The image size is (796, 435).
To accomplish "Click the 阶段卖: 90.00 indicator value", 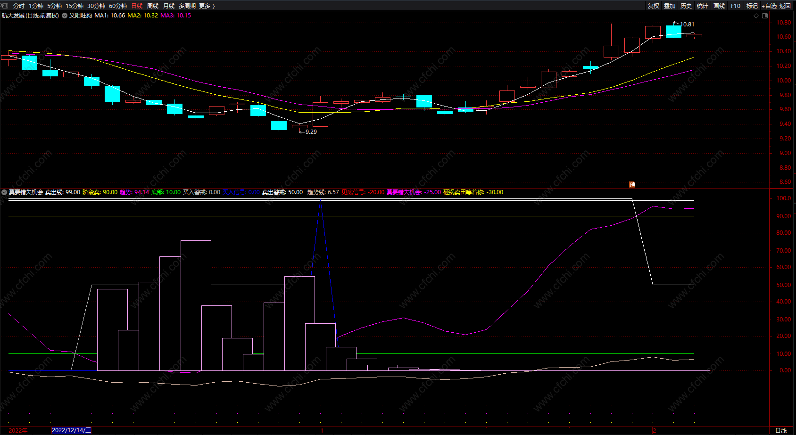I will click(x=100, y=192).
